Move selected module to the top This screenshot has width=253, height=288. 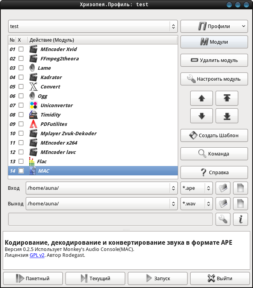(x=227, y=98)
